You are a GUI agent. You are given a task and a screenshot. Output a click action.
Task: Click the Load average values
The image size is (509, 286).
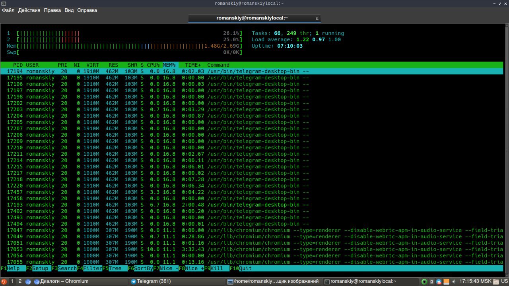[319, 40]
